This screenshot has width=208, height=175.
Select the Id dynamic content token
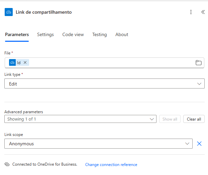[18, 62]
